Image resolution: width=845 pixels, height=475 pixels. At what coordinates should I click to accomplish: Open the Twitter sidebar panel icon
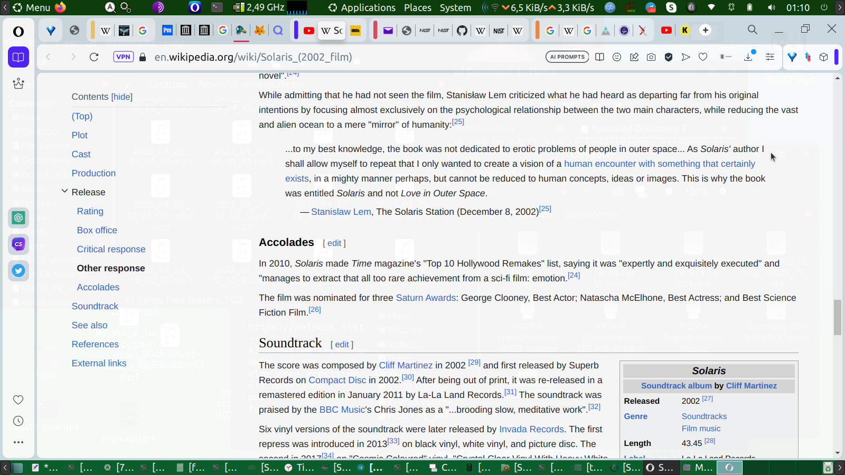[x=18, y=271]
